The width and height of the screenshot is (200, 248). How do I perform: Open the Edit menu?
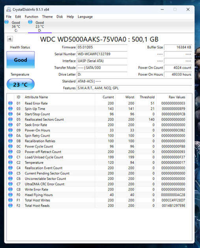point(18,17)
